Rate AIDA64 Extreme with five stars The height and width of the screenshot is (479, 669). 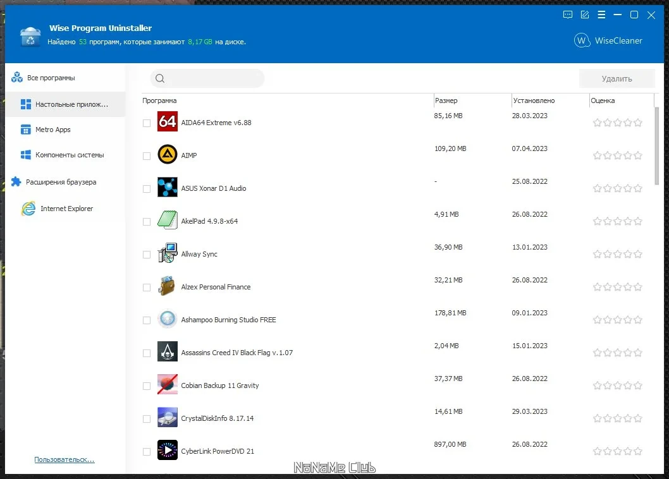[638, 123]
